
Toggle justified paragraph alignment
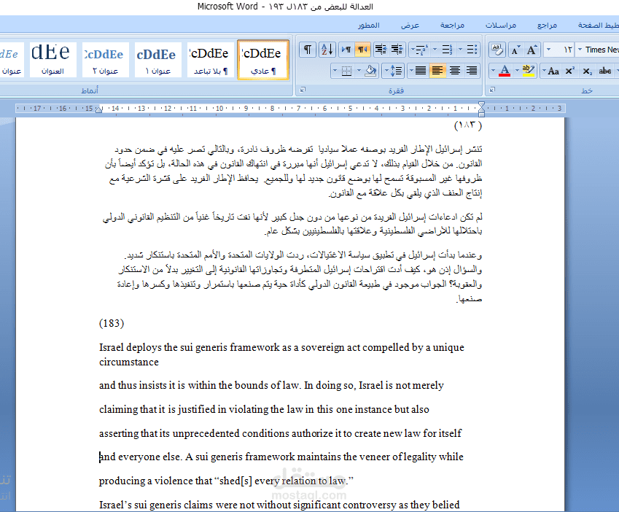tap(421, 71)
